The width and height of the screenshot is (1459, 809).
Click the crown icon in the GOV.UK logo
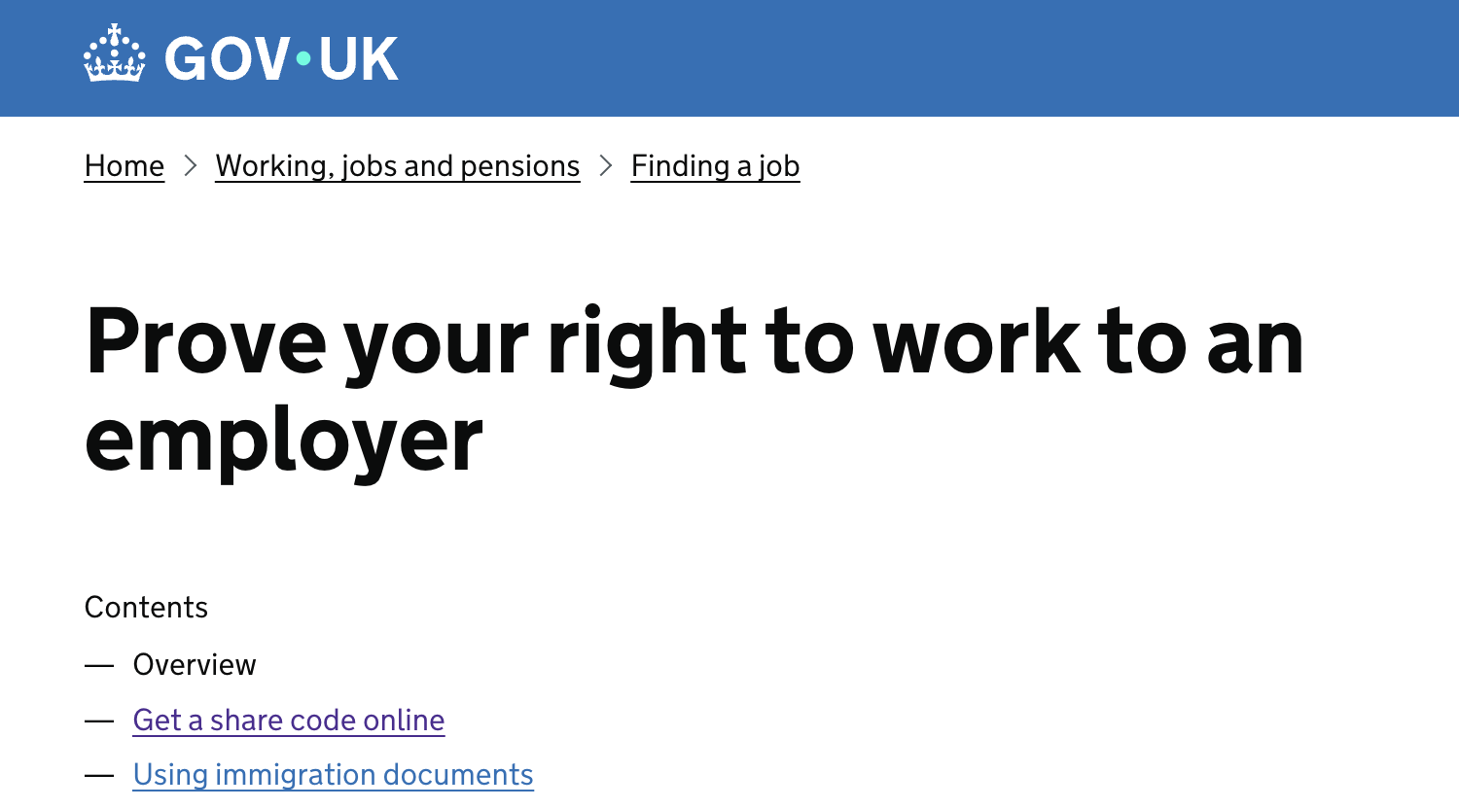(114, 54)
